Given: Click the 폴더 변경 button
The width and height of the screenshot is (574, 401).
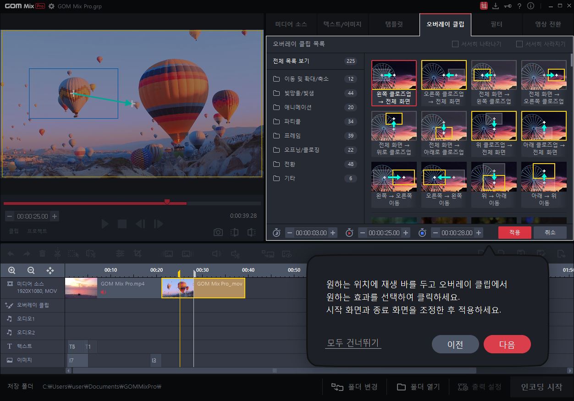Looking at the screenshot, I should [355, 387].
